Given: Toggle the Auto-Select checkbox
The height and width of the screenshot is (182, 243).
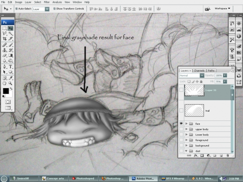Looking at the screenshot, I should pyautogui.click(x=17, y=8).
